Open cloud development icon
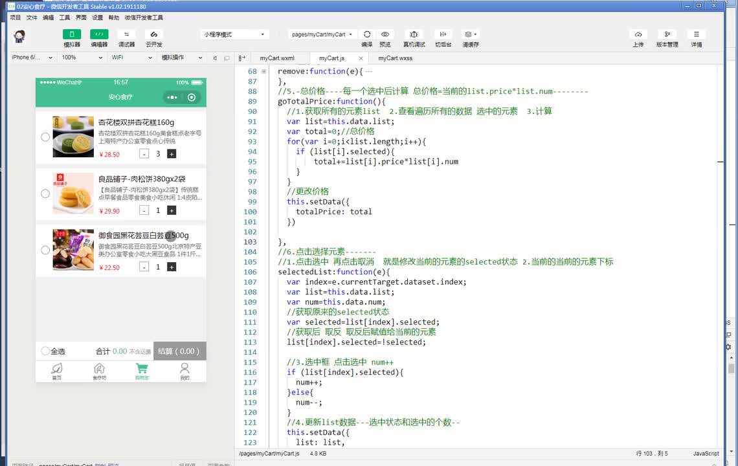The height and width of the screenshot is (466, 738). (x=153, y=34)
